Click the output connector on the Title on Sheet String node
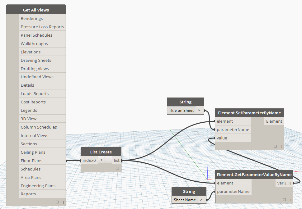This screenshot has width=302, height=209. click(199, 110)
